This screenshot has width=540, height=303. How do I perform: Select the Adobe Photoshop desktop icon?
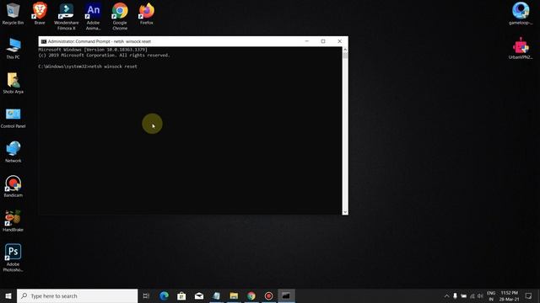pos(13,258)
